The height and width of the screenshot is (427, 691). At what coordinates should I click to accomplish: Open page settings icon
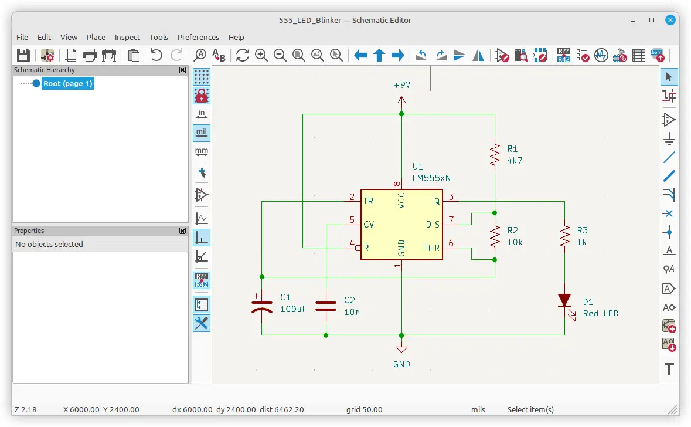point(70,55)
